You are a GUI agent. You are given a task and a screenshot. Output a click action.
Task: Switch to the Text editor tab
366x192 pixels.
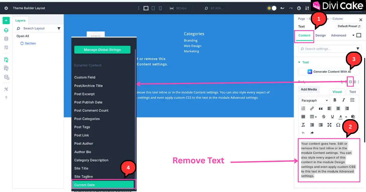click(x=353, y=92)
